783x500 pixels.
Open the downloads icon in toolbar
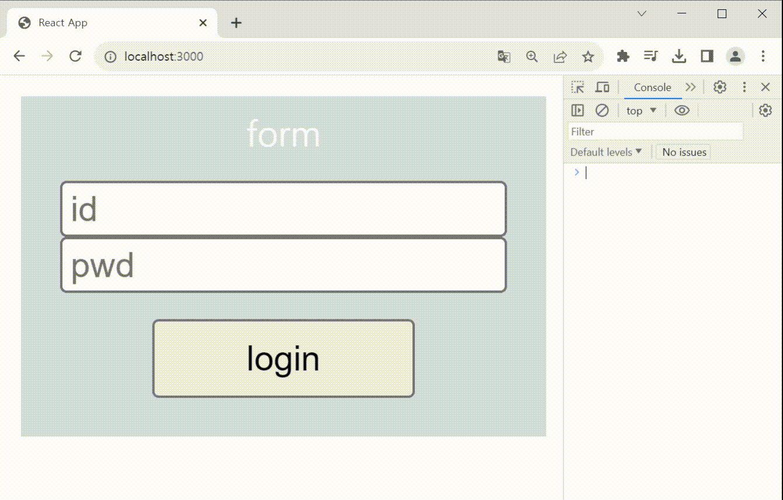[x=679, y=56]
